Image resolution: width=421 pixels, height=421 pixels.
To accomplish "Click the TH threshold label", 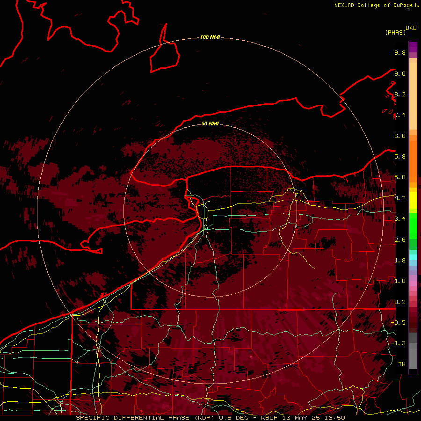I will (402, 364).
